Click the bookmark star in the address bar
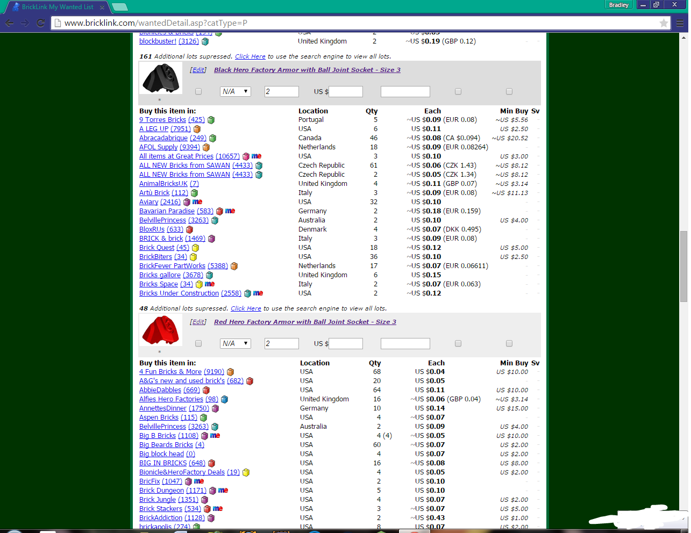The width and height of the screenshot is (691, 533). click(664, 23)
